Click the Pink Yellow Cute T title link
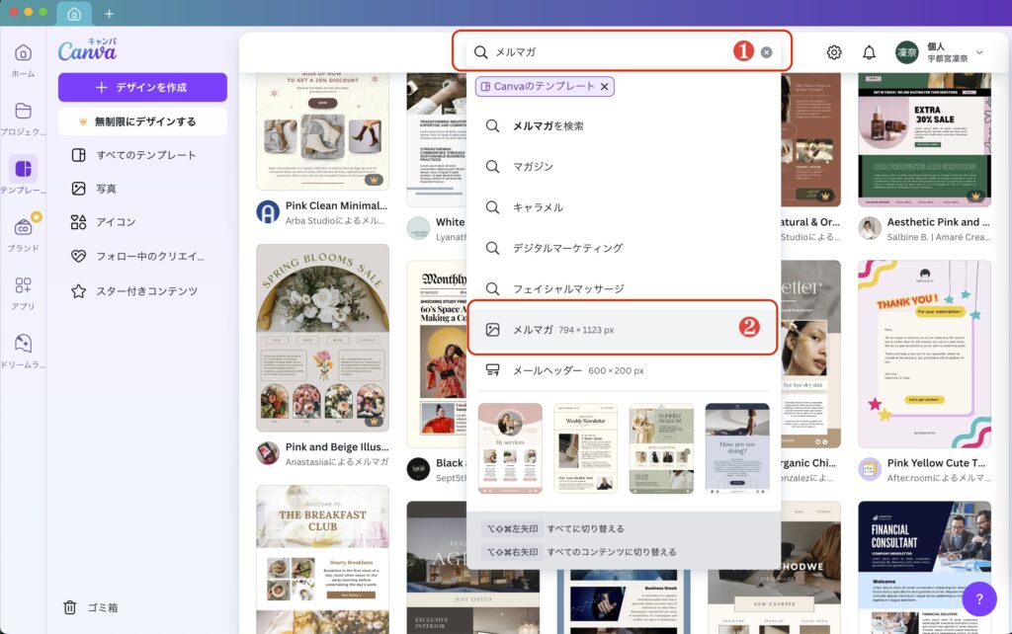The image size is (1012, 634). (936, 463)
